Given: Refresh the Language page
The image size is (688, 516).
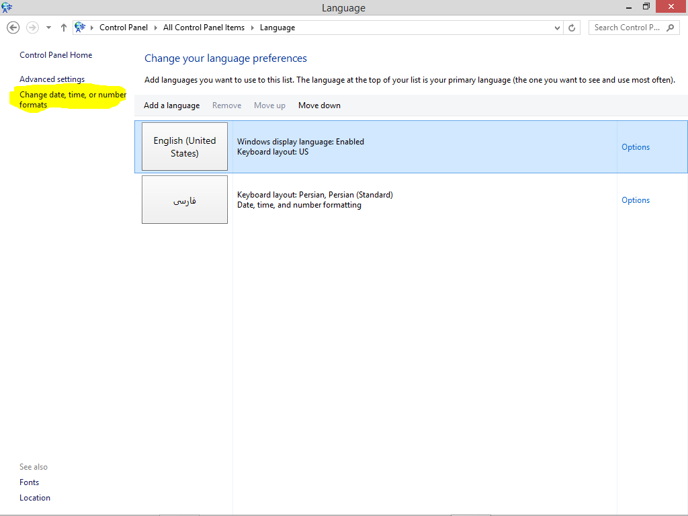Looking at the screenshot, I should [x=572, y=28].
